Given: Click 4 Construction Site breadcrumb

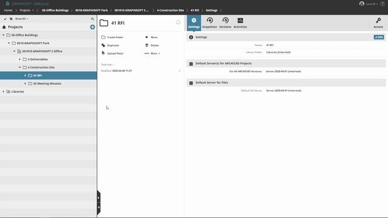Looking at the screenshot, I should pos(170,10).
